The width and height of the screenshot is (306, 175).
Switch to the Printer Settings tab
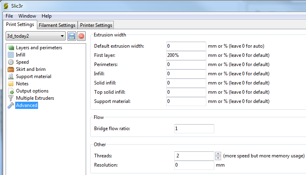[x=96, y=25]
